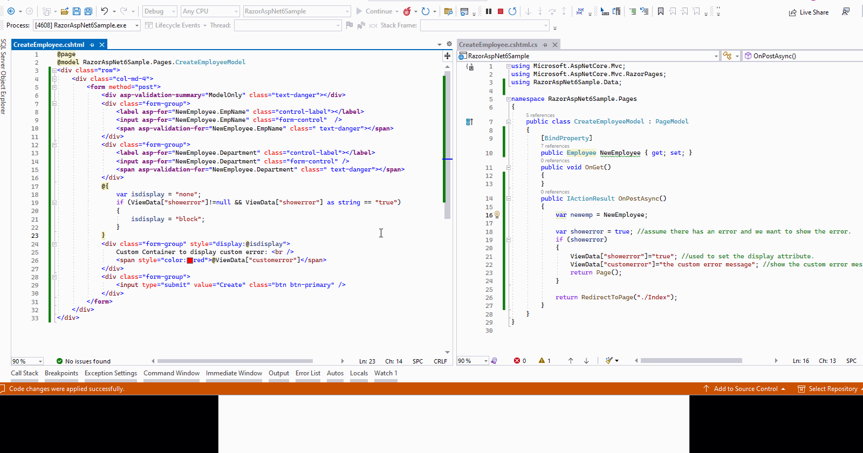Click the Stop Debugging red square icon

pyautogui.click(x=501, y=11)
